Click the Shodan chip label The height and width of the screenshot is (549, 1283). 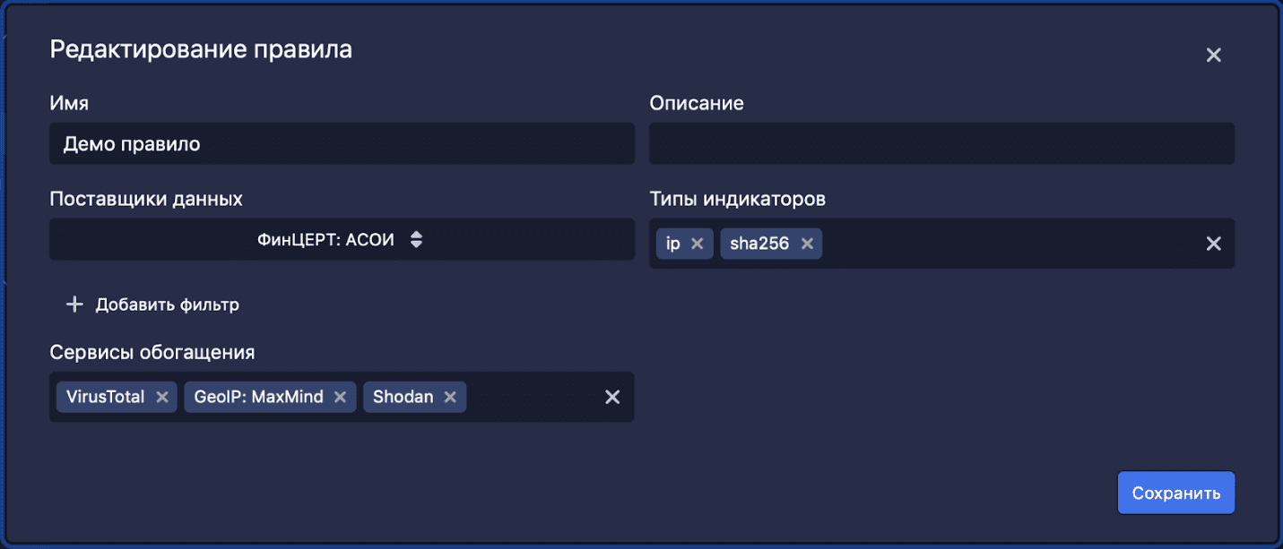pyautogui.click(x=403, y=397)
